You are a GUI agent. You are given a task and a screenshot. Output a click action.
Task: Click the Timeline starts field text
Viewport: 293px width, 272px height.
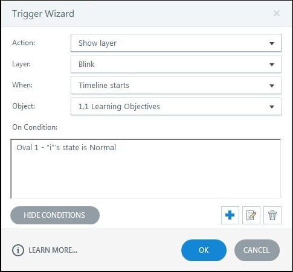click(104, 86)
